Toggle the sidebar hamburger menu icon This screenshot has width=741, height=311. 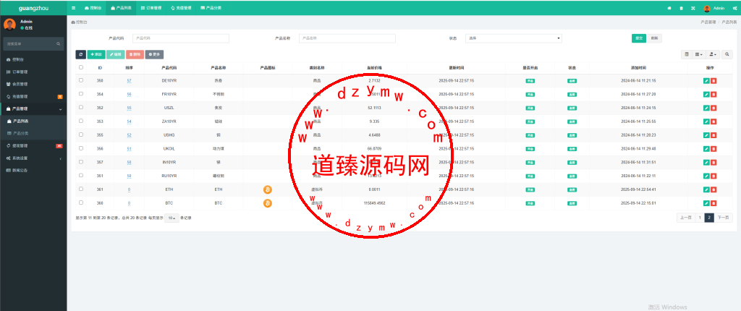(x=73, y=8)
